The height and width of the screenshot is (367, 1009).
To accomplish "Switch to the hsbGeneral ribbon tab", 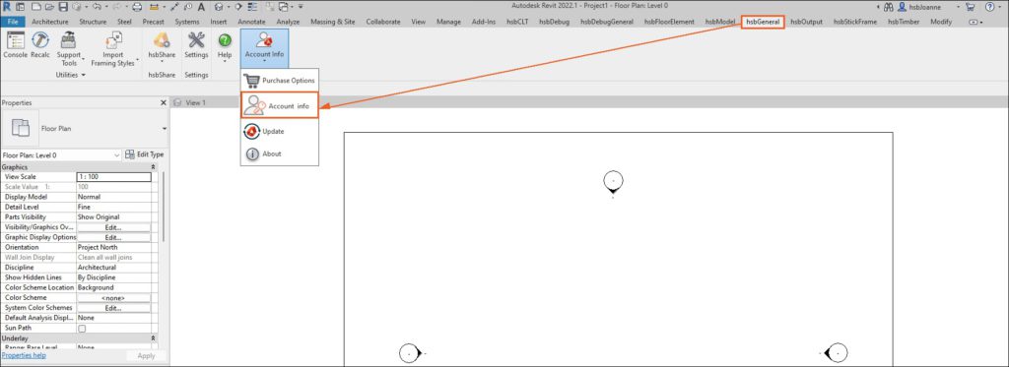I will (763, 22).
